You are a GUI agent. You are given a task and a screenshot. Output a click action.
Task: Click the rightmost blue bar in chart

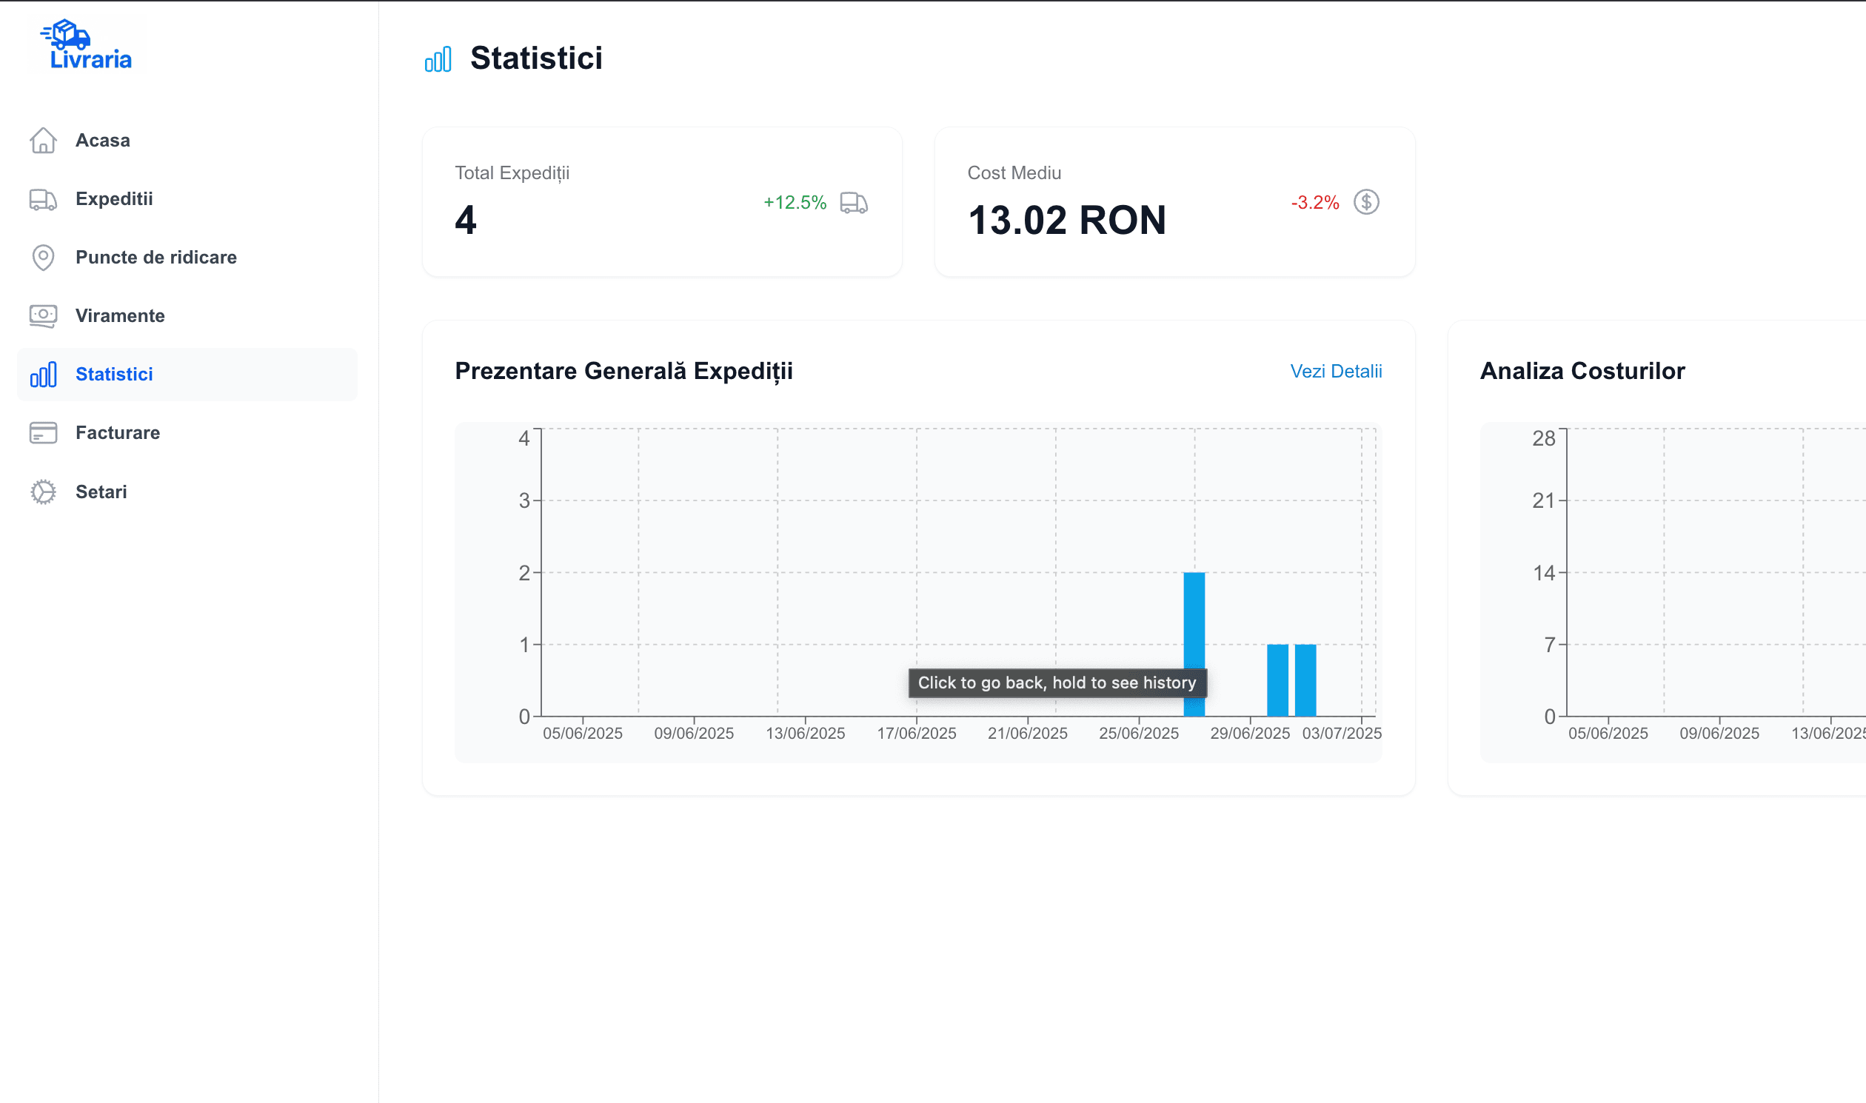1305,680
